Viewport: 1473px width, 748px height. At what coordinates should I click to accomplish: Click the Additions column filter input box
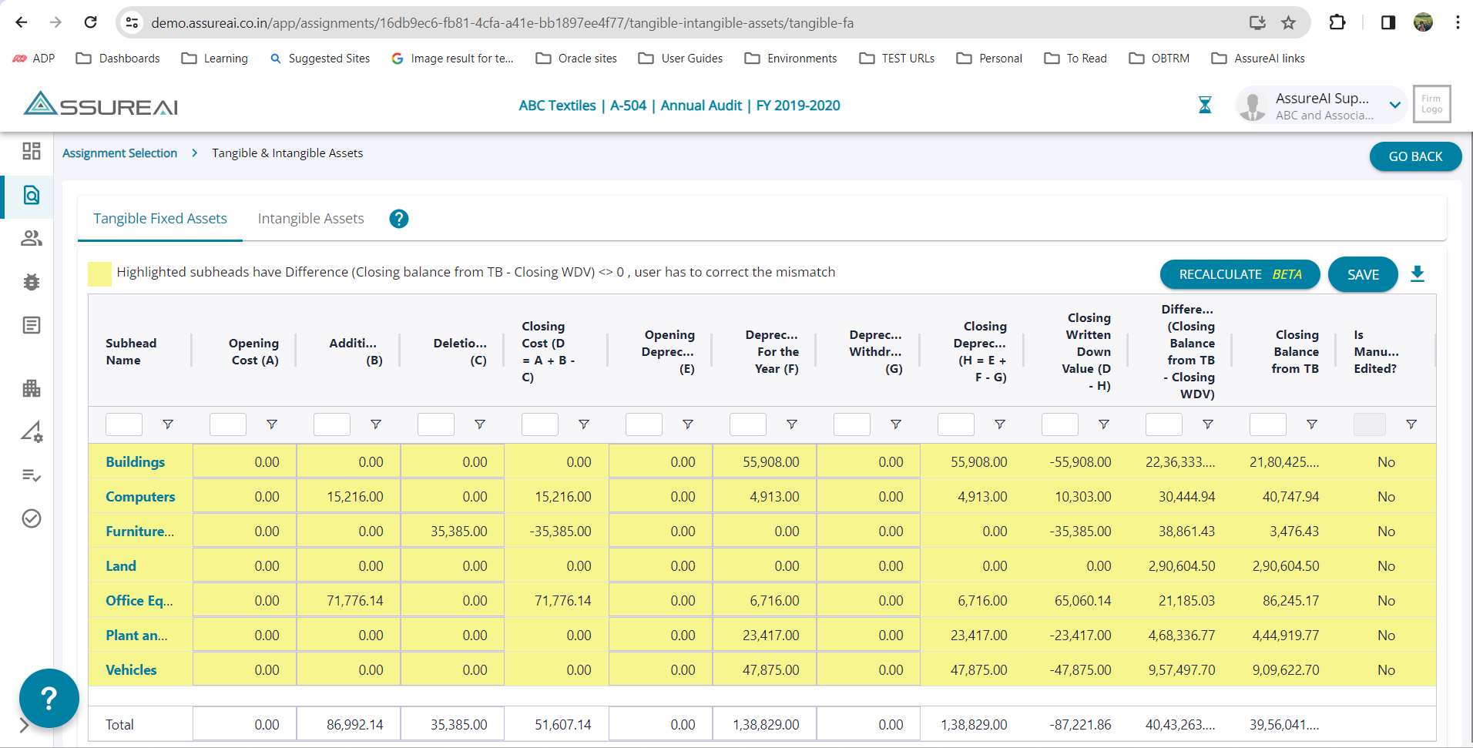click(x=332, y=424)
